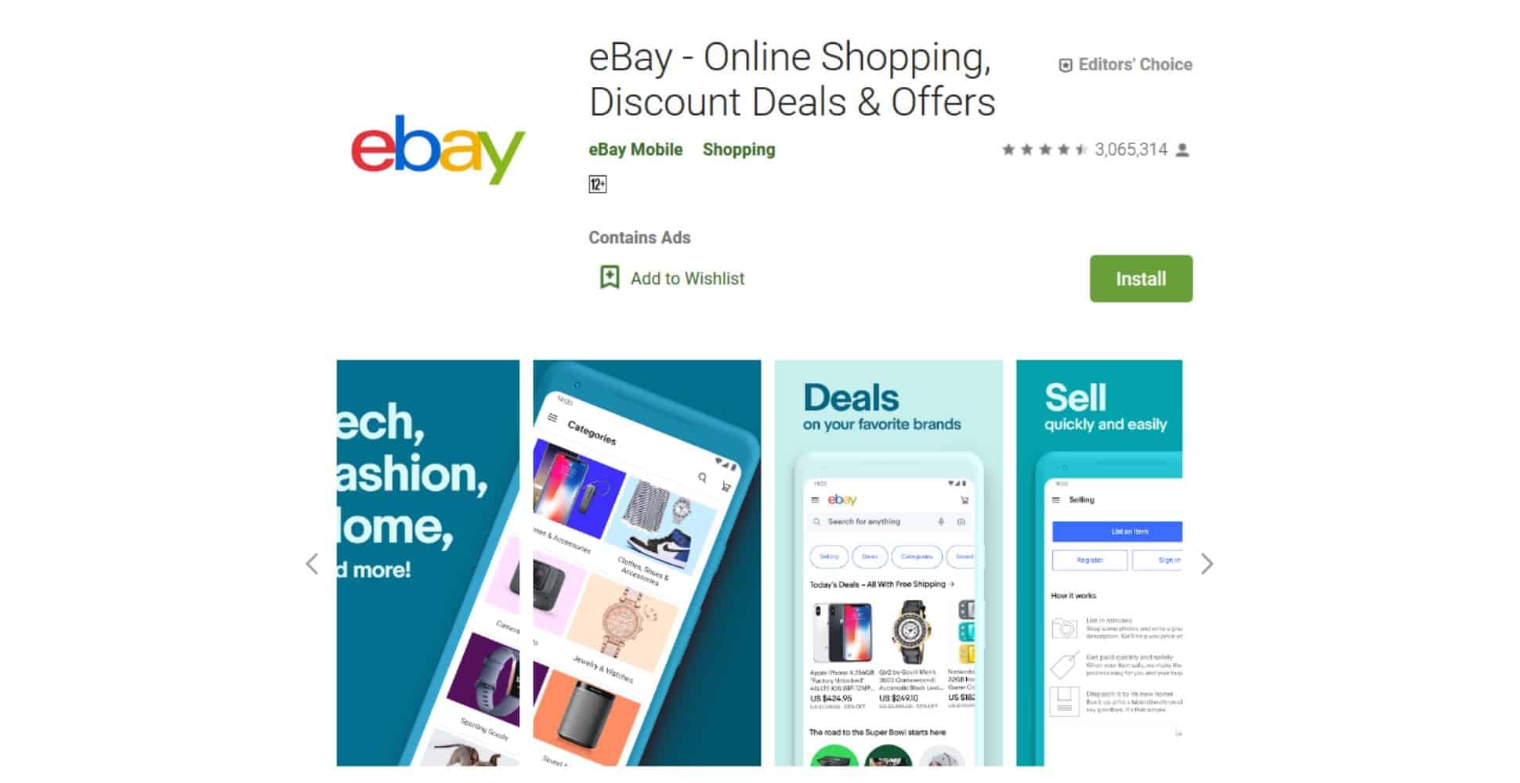
Task: Click the 3,065,314 ratings count
Action: pyautogui.click(x=1131, y=150)
